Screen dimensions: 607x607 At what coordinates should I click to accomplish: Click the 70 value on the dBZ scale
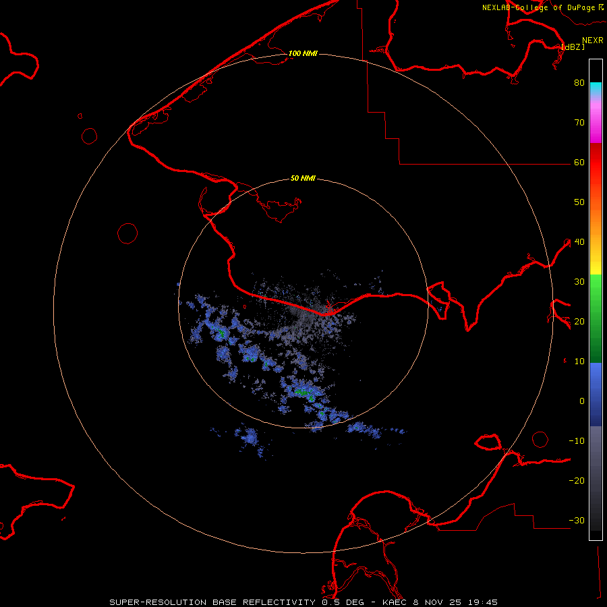pyautogui.click(x=579, y=122)
